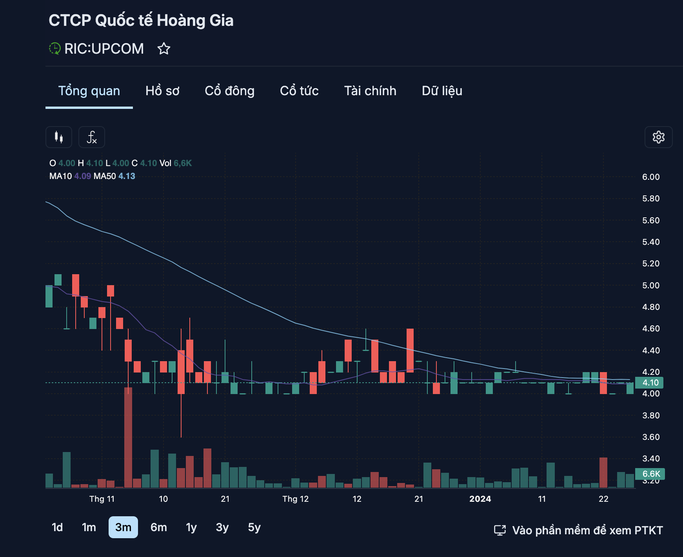Select the 6m time range
The height and width of the screenshot is (557, 683).
tap(159, 527)
